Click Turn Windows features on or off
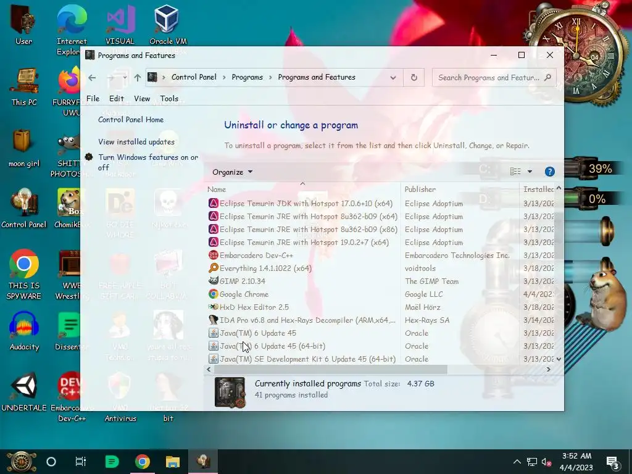This screenshot has height=474, width=632. point(148,162)
